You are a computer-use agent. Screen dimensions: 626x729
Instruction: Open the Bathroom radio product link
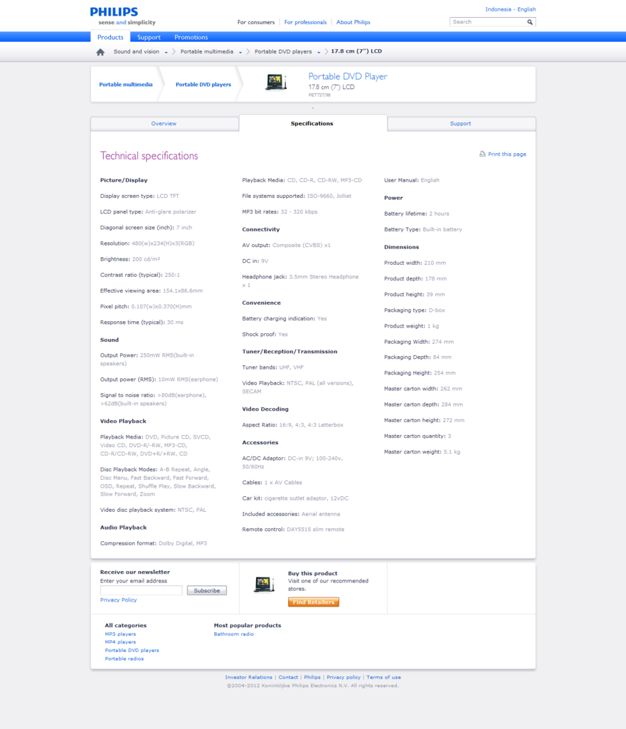[233, 634]
